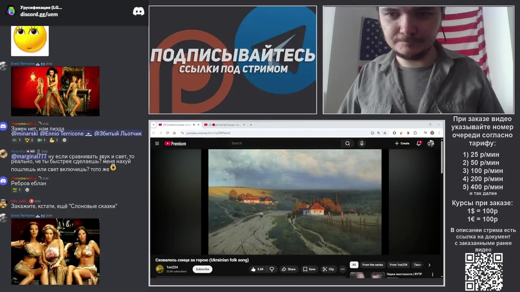Open the Chrome three-dot menu
Viewport: 520px width, 292px height.
[439, 133]
